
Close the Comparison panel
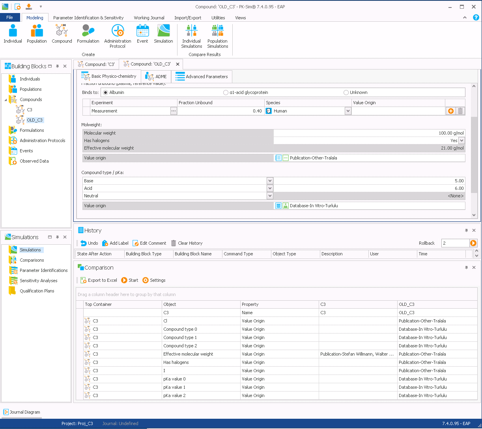click(x=474, y=268)
